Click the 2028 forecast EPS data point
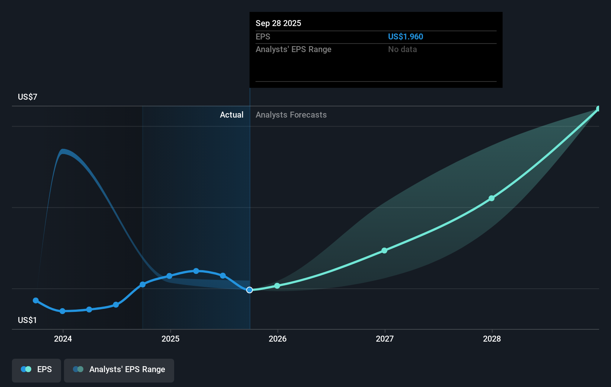Viewport: 611px width, 387px height. click(x=492, y=198)
